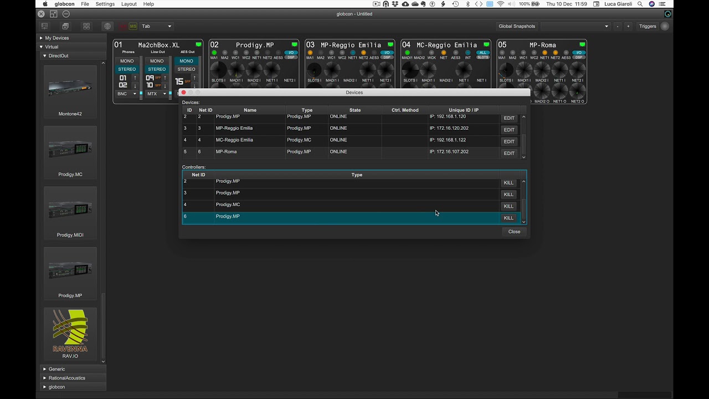The image size is (709, 399).
Task: Click the first MADI1 I level knob on Prodigy.MP
Action: [x=236, y=70]
